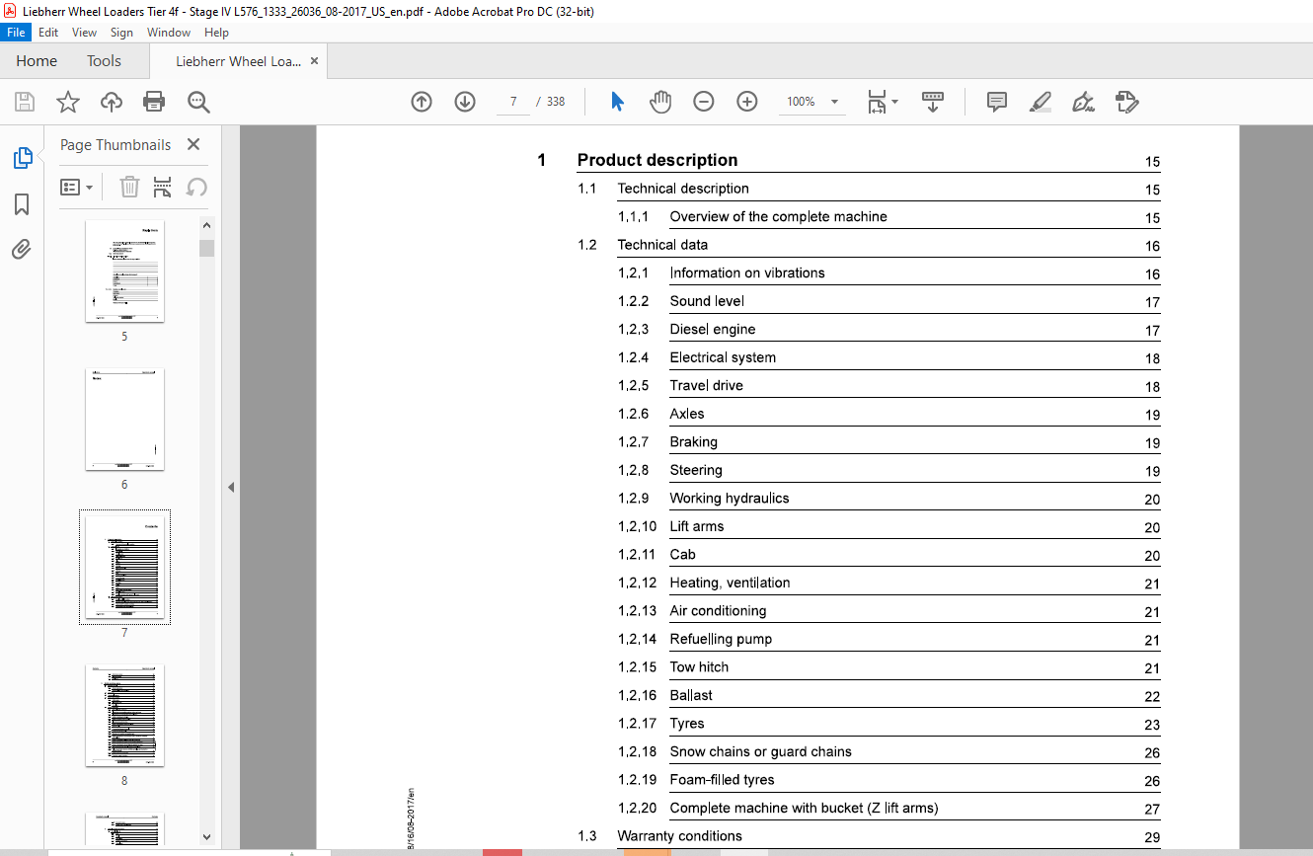Screen dimensions: 1313x856
Task: Open the Bookmarks pane icon
Action: (22, 204)
